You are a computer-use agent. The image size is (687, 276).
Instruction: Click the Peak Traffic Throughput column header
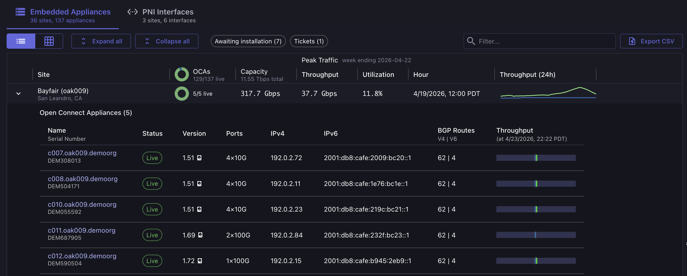pos(320,75)
